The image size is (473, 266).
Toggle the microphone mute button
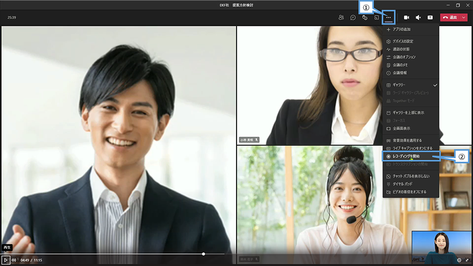419,17
